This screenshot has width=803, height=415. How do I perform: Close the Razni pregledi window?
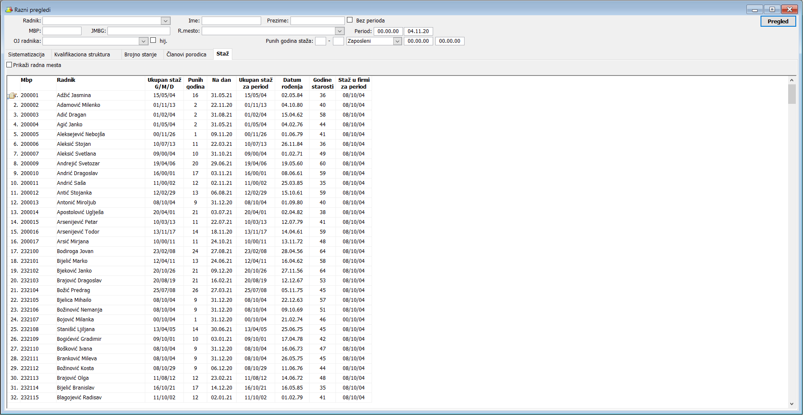pos(789,9)
